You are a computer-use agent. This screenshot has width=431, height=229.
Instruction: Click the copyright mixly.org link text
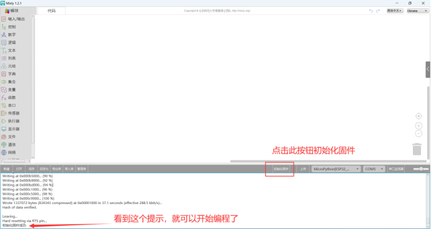(x=217, y=11)
